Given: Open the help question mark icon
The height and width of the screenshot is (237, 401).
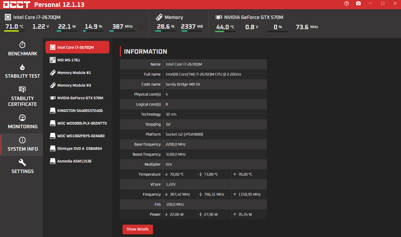Looking at the screenshot, I should 347,3.
